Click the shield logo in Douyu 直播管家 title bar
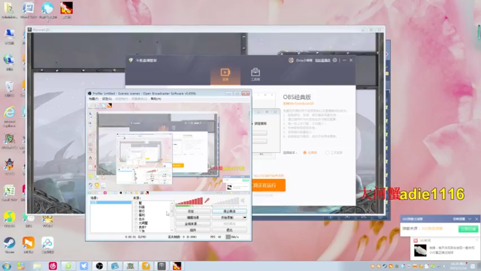This screenshot has width=481, height=271. click(131, 60)
